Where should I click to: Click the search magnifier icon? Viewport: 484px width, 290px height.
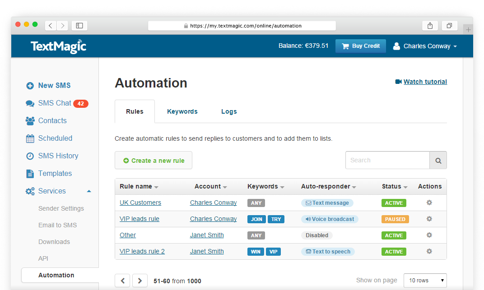pyautogui.click(x=437, y=160)
